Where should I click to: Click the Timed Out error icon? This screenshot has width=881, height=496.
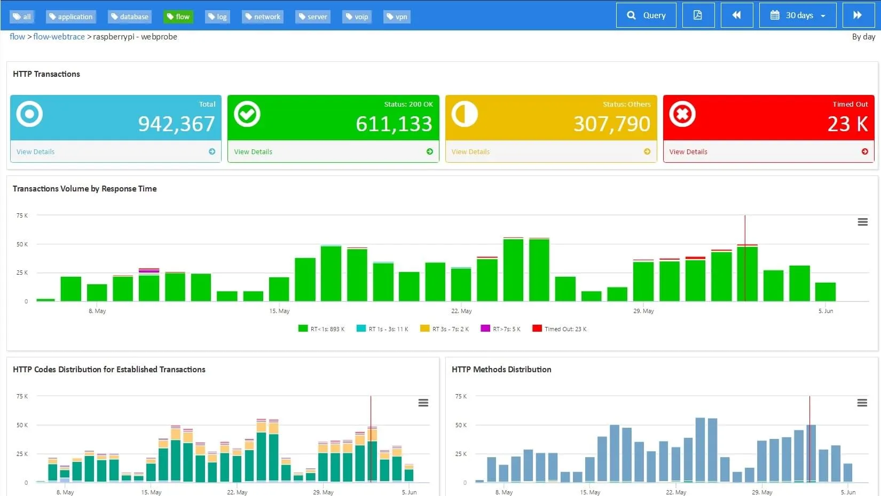682,114
